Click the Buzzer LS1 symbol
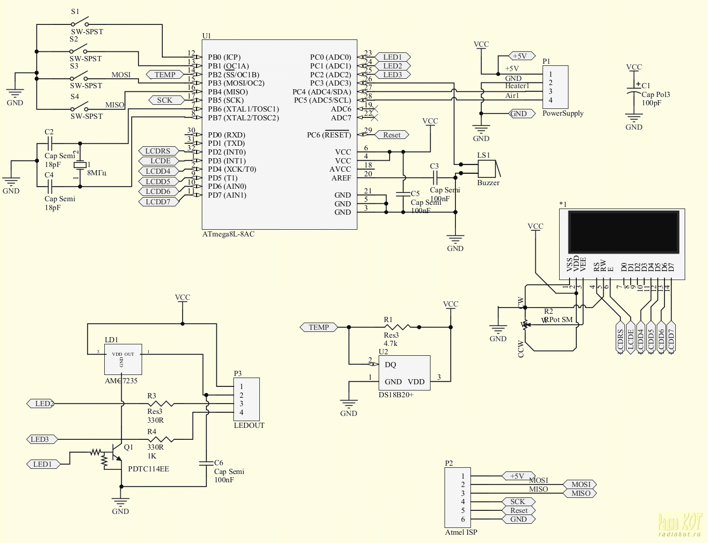 coord(487,169)
